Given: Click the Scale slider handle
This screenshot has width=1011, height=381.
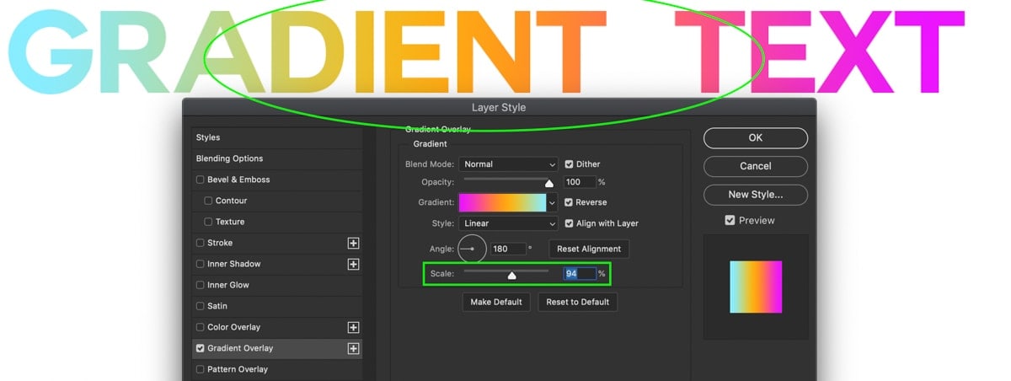Looking at the screenshot, I should [511, 276].
